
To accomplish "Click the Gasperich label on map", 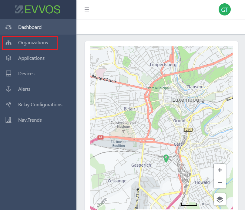I will click(141, 165).
